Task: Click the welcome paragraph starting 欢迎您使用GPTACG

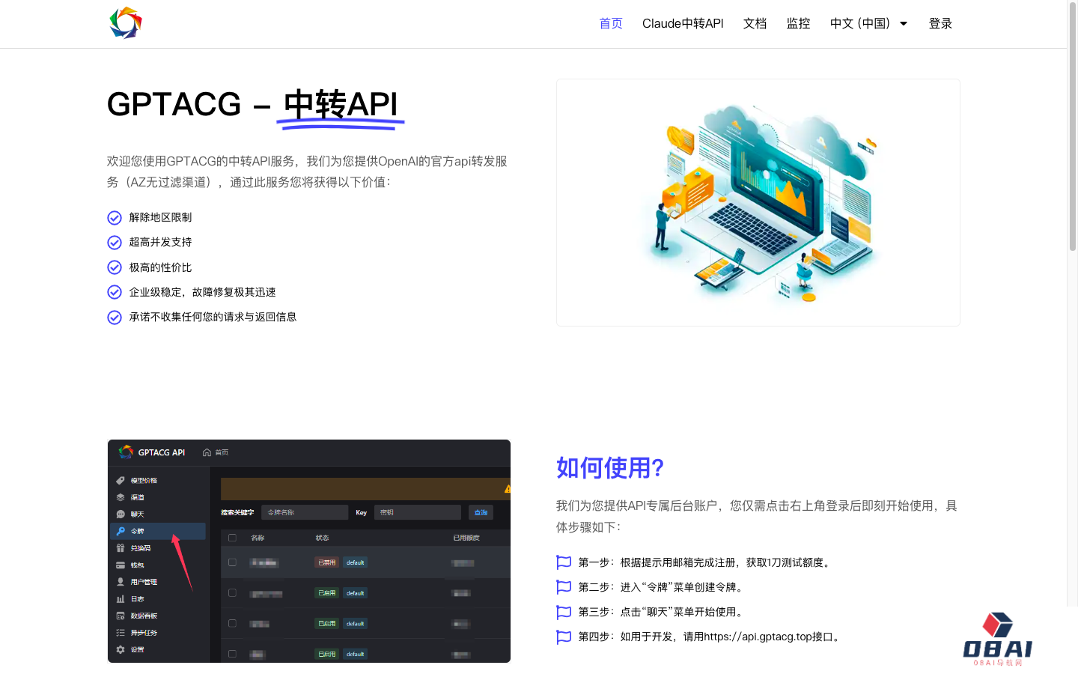Action: 308,171
